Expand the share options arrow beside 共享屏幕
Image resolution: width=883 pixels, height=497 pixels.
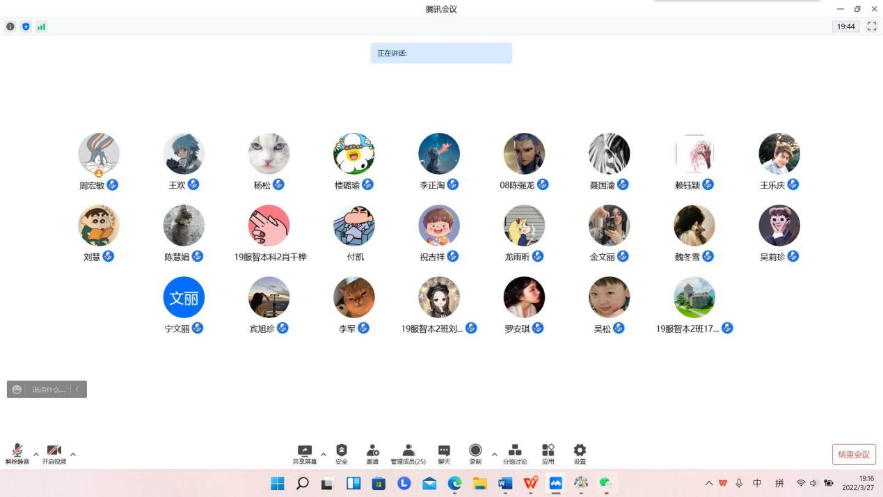click(324, 455)
